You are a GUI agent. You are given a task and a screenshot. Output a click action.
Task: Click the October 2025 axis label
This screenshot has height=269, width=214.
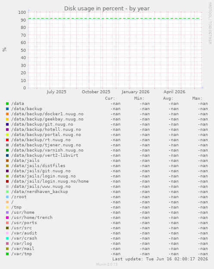click(x=96, y=92)
